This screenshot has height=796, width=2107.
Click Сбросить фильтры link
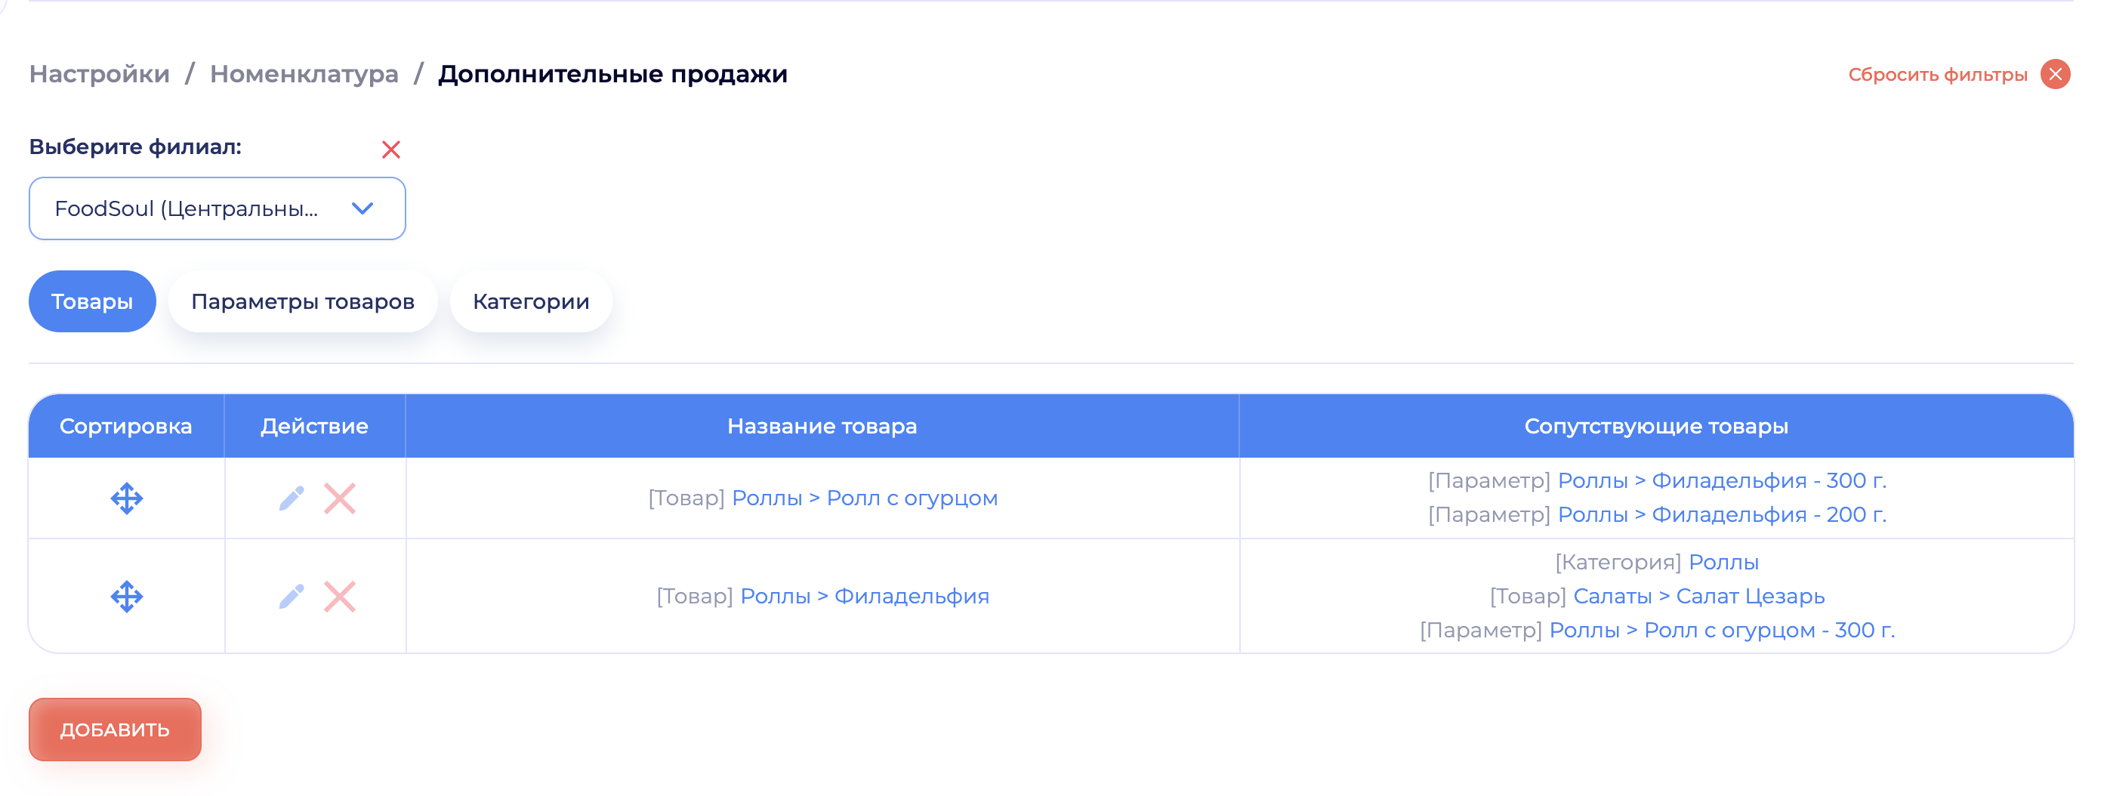click(x=1937, y=75)
